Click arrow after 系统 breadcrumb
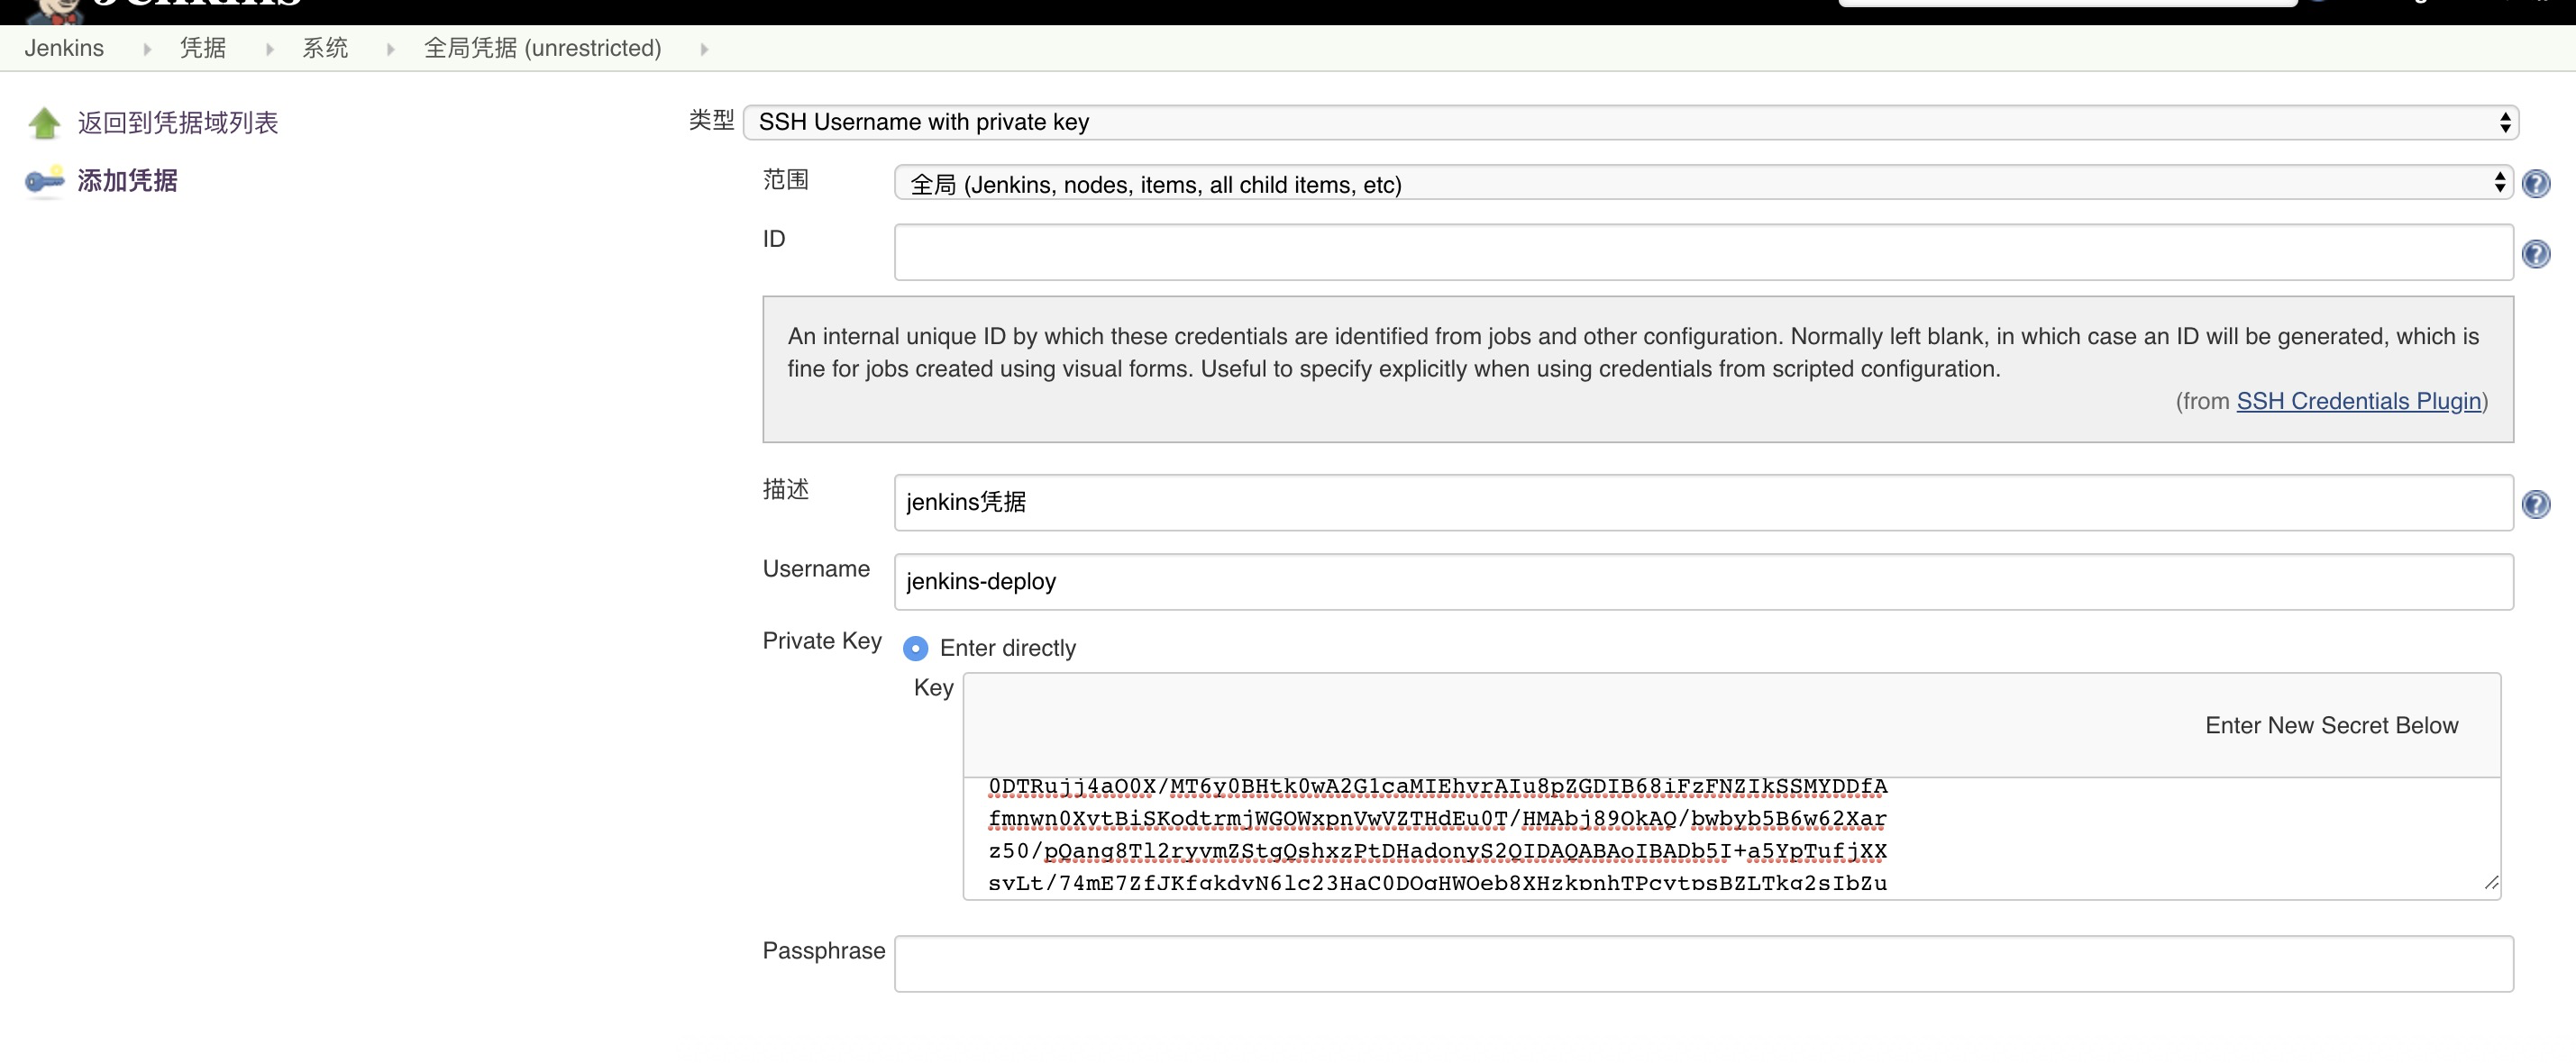The height and width of the screenshot is (1063, 2576). point(390,49)
